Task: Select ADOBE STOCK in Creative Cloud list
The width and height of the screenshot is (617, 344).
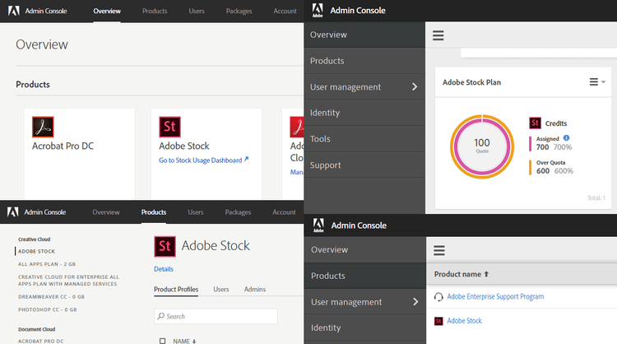Action: 36,251
